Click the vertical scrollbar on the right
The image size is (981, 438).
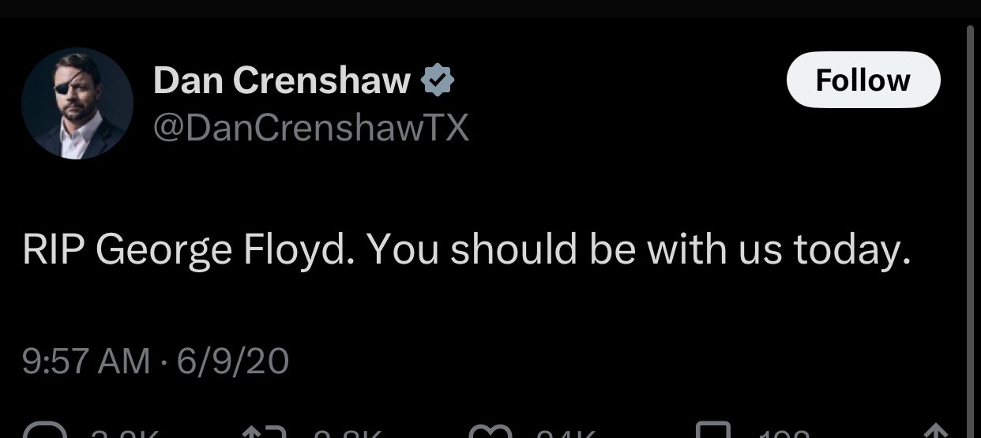pos(972,229)
